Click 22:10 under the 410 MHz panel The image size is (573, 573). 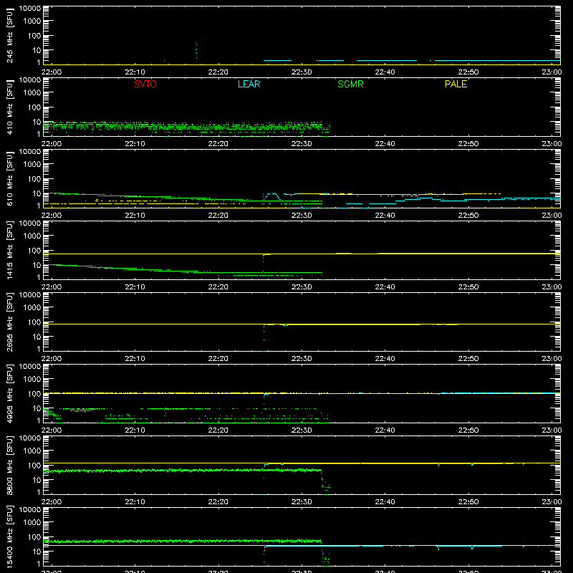[x=135, y=144]
